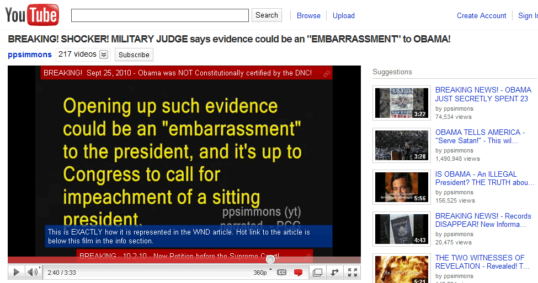This screenshot has height=283, width=538.
Task: Open the Browse tab
Action: pos(308,15)
